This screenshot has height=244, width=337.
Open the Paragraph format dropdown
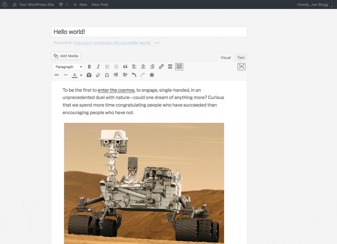69,67
